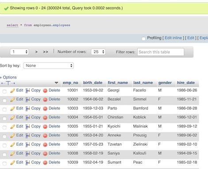Sort by first_name column header
Image resolution: width=208 pixels, height=169 pixels.
click(118, 83)
